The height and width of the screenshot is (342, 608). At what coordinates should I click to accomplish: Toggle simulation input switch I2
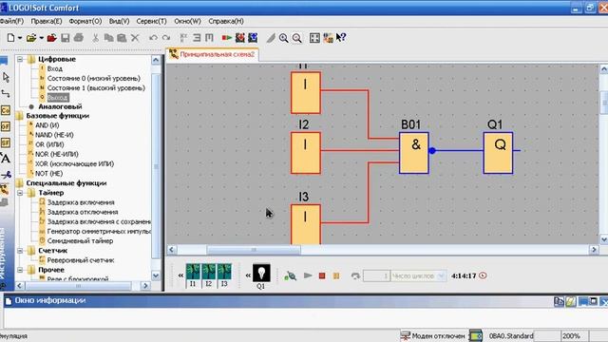[208, 272]
